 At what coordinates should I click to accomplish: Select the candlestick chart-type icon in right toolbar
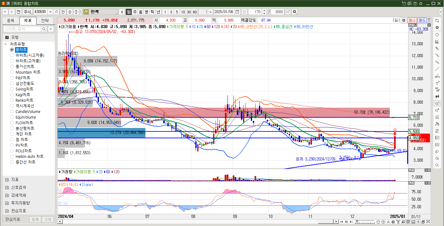pyautogui.click(x=437, y=96)
